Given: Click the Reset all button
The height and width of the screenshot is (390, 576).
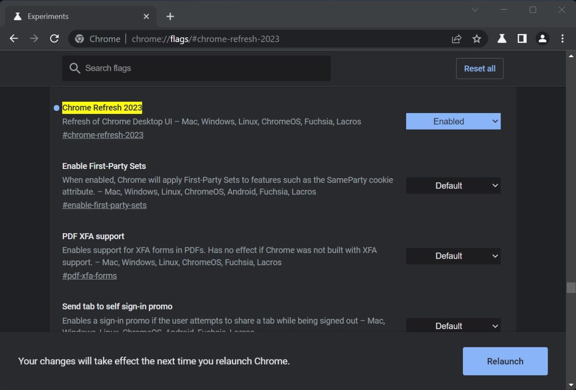Looking at the screenshot, I should tap(479, 69).
